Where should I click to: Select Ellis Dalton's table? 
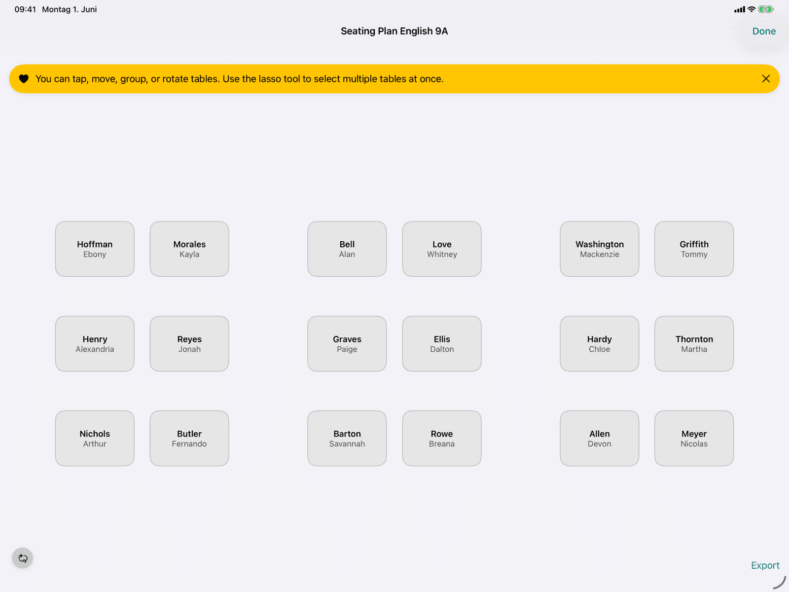coord(442,344)
